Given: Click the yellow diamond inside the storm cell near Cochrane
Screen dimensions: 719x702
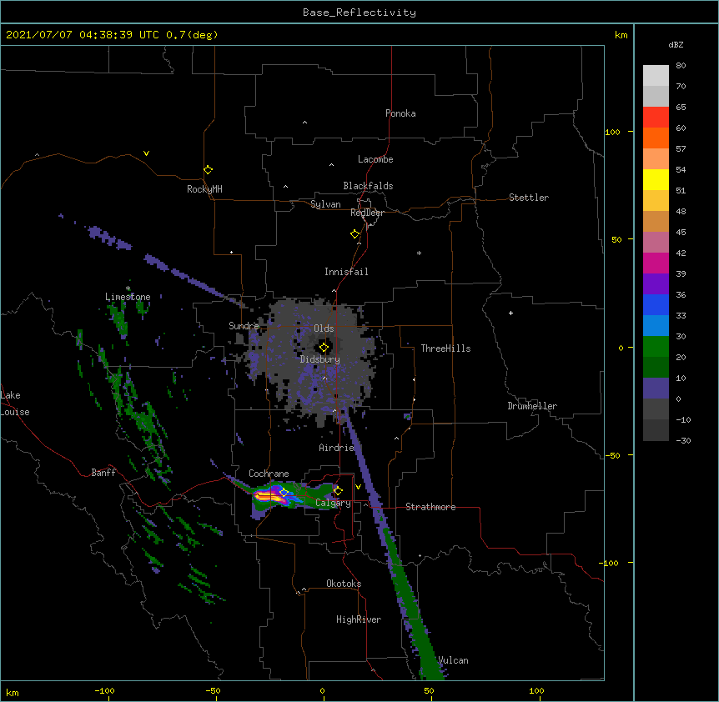Looking at the screenshot, I should click(284, 493).
